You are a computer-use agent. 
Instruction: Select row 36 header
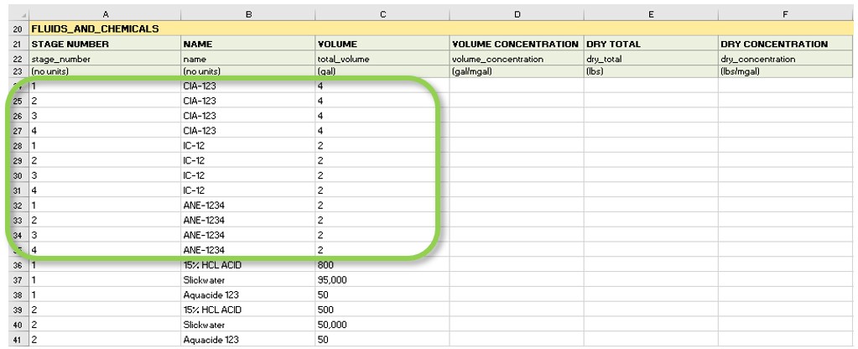click(x=18, y=265)
